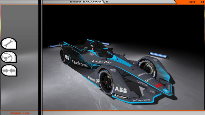Click the VERSION: 1.255 label
Viewport: 205px width, 115px height.
pos(20,113)
